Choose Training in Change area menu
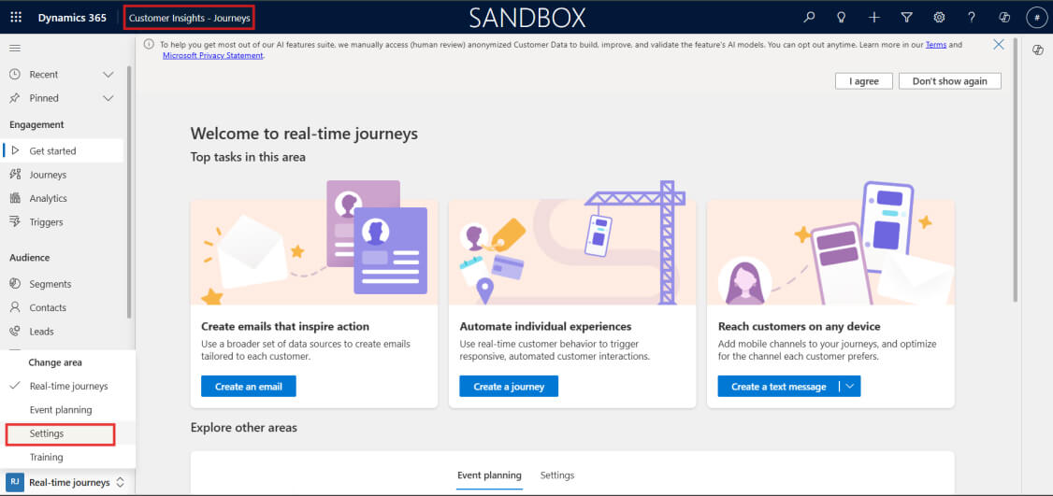This screenshot has width=1053, height=496. tap(47, 457)
